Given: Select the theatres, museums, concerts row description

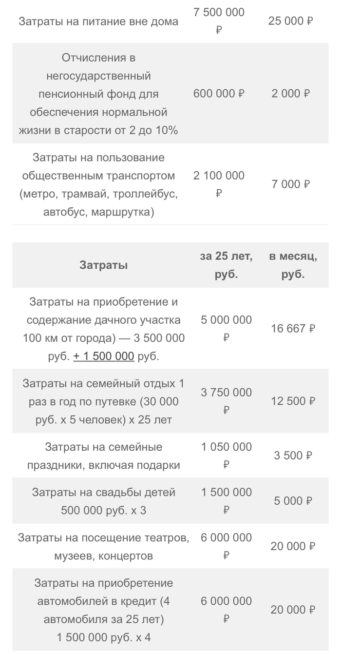Looking at the screenshot, I should coord(103,547).
